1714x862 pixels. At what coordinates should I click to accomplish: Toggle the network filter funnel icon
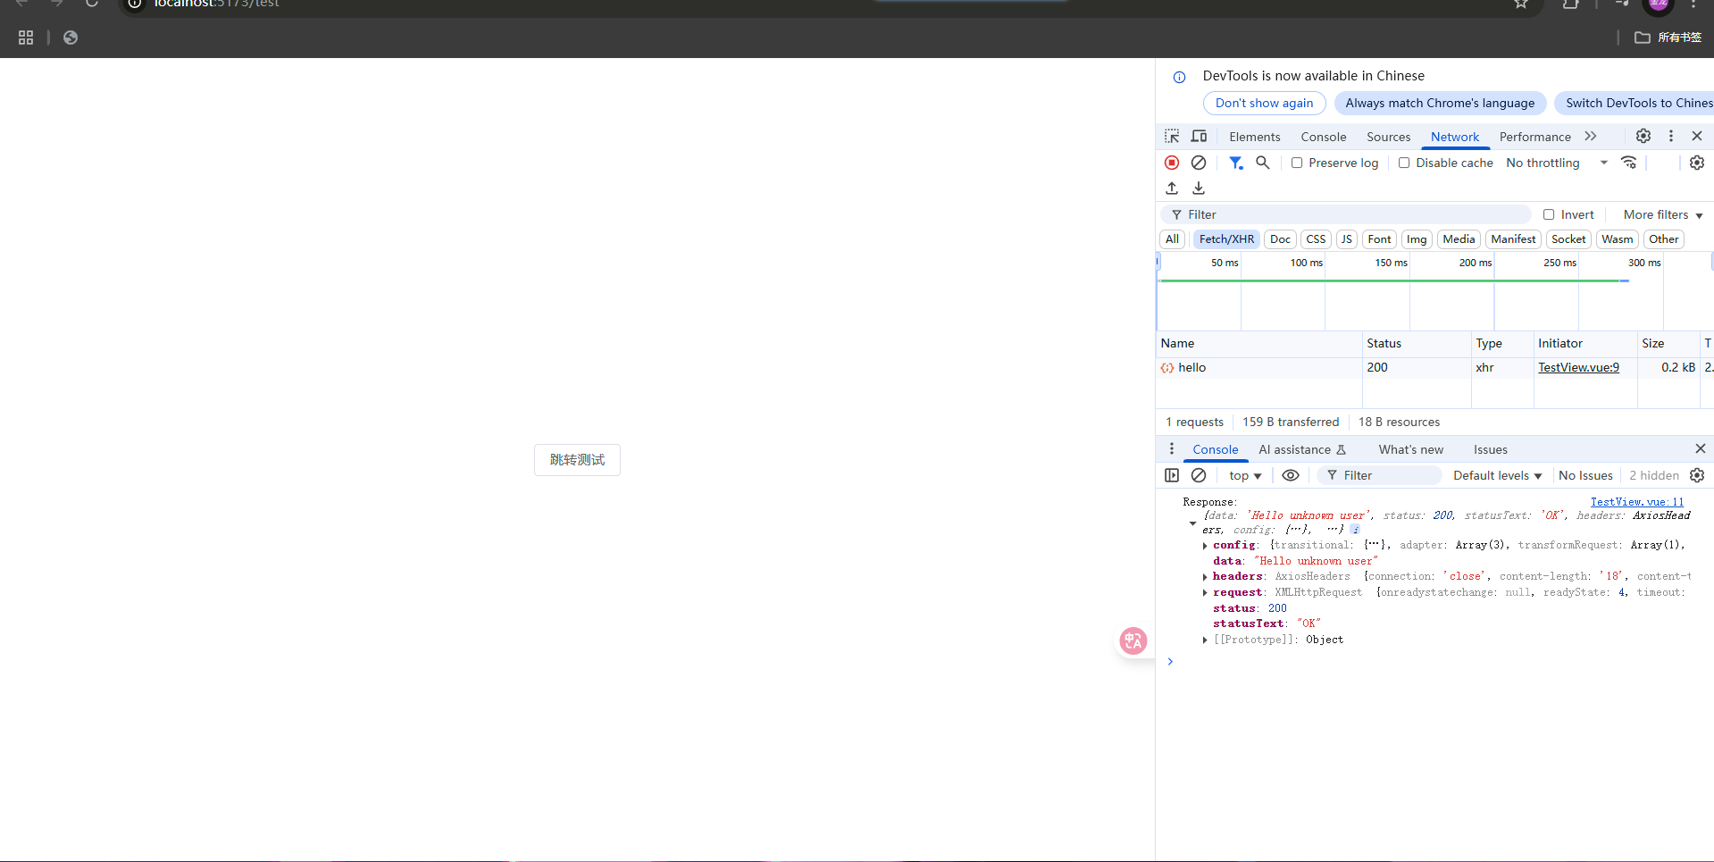pos(1236,163)
